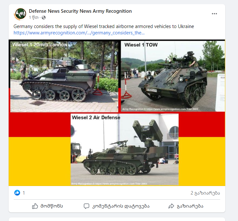Open the three-dot post options menu
Screen dimensions: 238x221
(x=214, y=14)
